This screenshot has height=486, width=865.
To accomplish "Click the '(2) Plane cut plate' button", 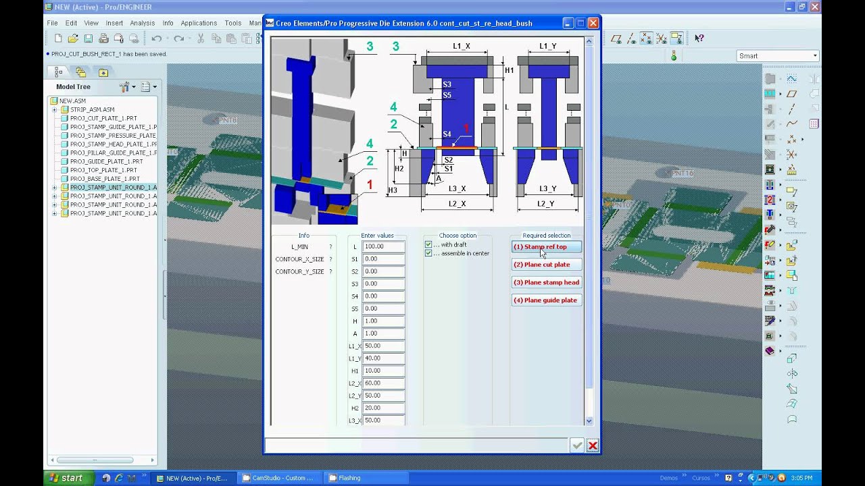I will pyautogui.click(x=546, y=265).
